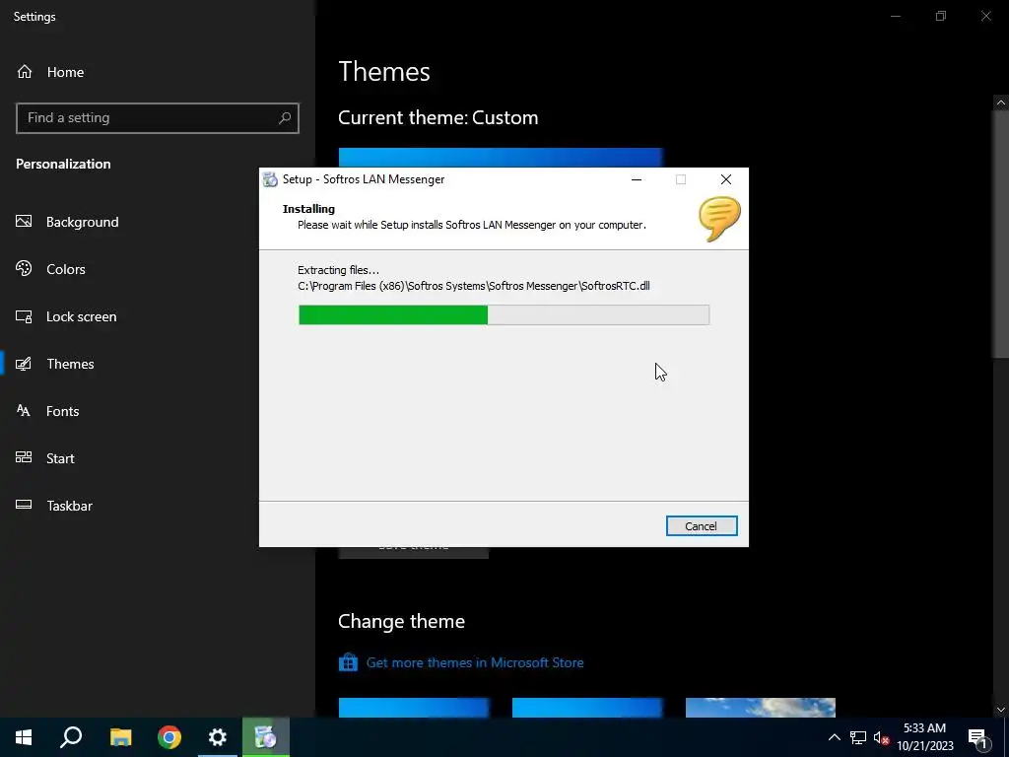
Task: Open taskbar Search
Action: (x=71, y=737)
